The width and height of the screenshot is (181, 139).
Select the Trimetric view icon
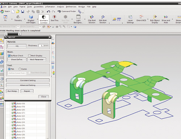pos(18,17)
